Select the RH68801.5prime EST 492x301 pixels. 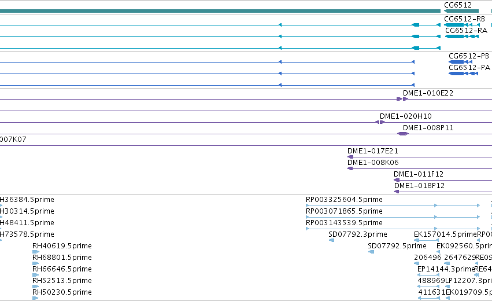tap(35, 263)
